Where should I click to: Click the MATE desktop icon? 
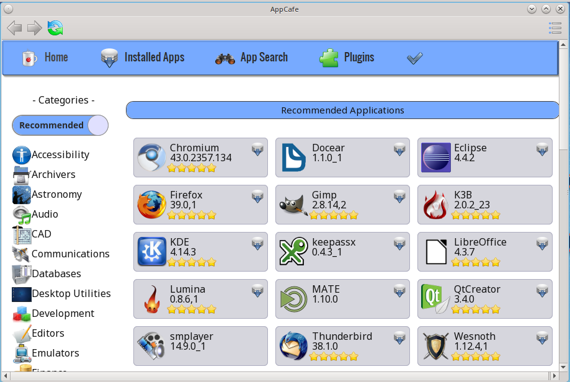[294, 299]
